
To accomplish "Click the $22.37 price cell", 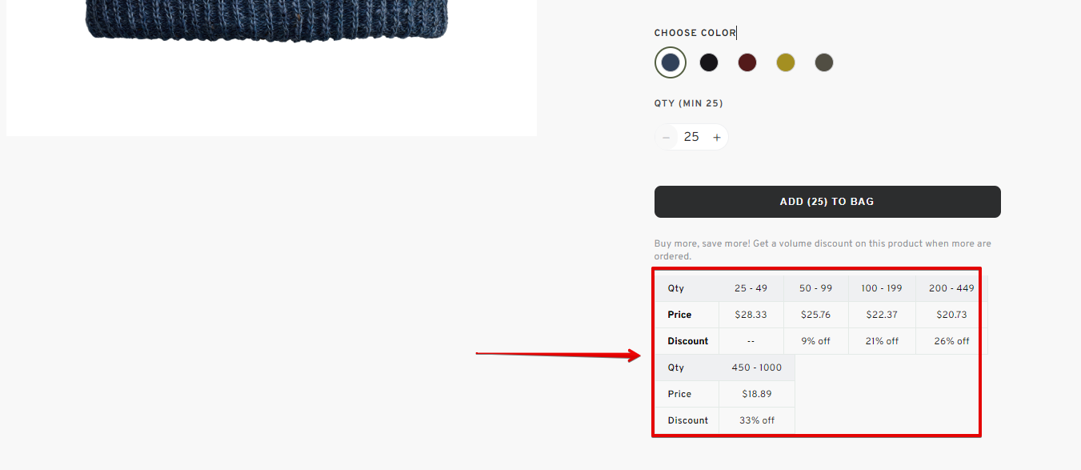I will [882, 315].
